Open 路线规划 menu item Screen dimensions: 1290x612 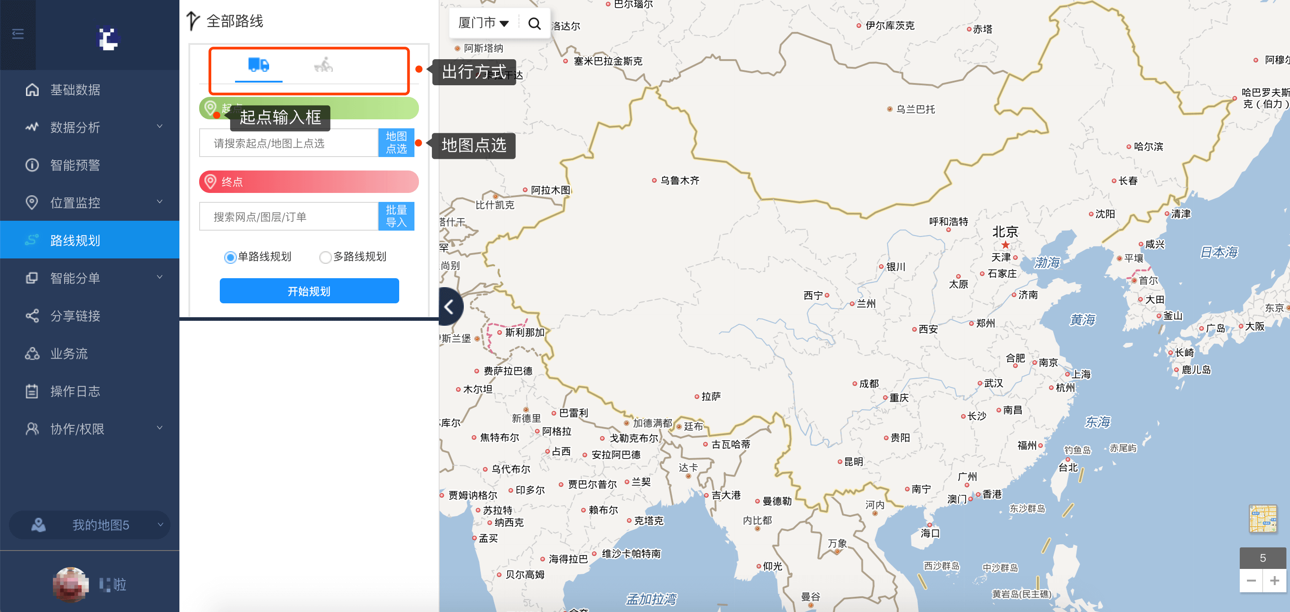coord(90,240)
